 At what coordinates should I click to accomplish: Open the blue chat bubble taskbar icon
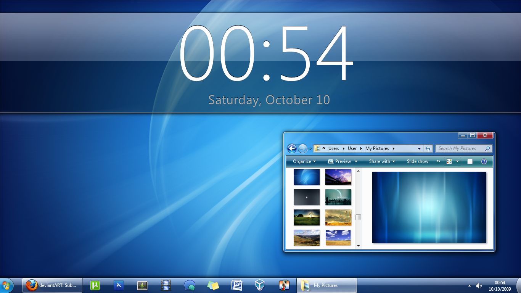[190, 285]
